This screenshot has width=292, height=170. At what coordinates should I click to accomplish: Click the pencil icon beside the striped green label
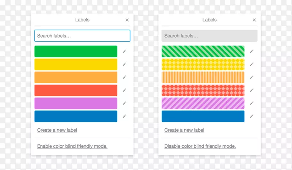tap(251, 51)
